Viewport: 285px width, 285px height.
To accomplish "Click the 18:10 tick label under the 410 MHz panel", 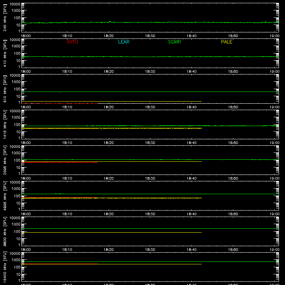I will [67, 72].
